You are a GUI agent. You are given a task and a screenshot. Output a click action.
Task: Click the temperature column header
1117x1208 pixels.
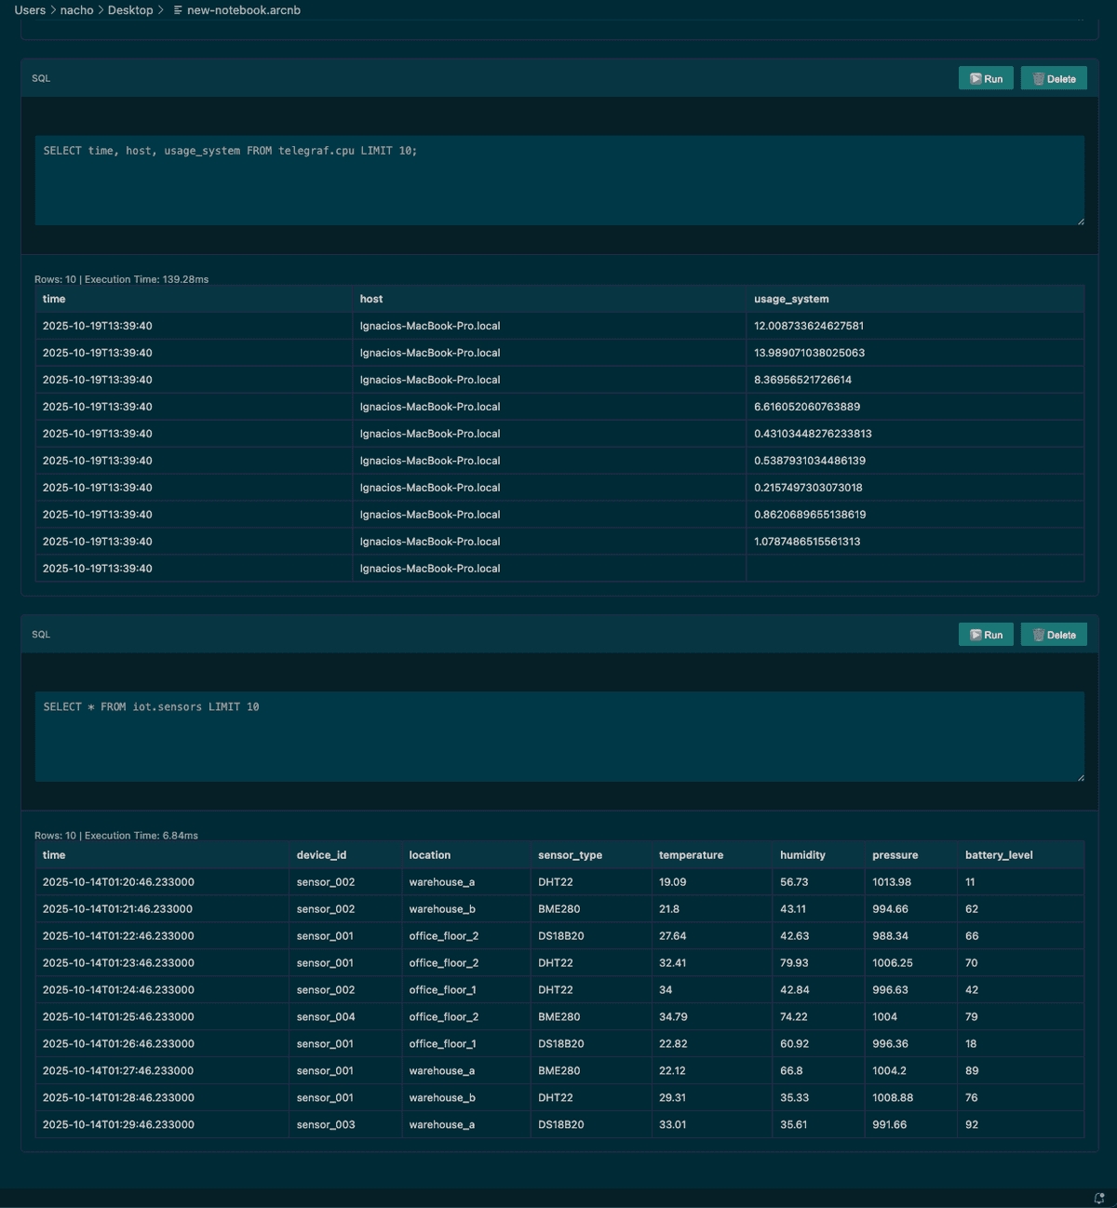691,855
